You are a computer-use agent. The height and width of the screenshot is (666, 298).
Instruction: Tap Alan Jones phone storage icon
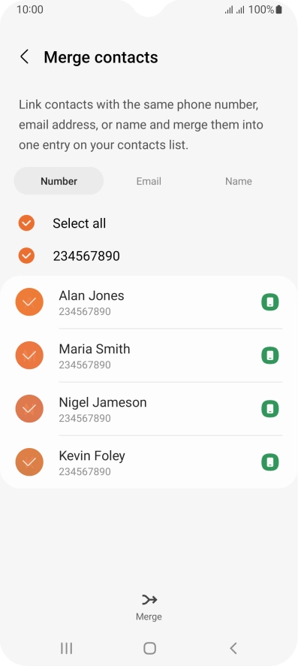(x=270, y=302)
